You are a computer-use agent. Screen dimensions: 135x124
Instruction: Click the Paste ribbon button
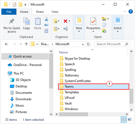(x=38, y=24)
